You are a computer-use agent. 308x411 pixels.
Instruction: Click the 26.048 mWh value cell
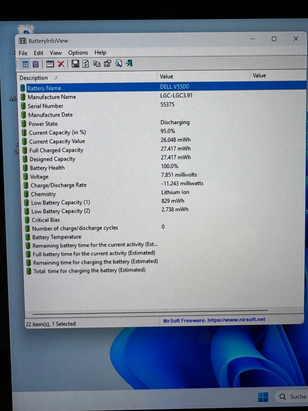176,140
